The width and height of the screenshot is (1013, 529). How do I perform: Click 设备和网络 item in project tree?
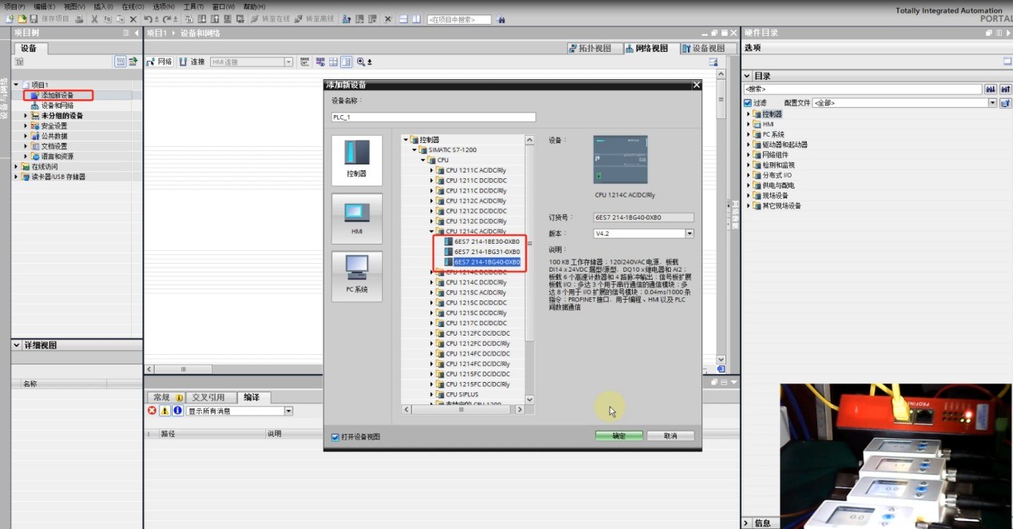tap(58, 105)
